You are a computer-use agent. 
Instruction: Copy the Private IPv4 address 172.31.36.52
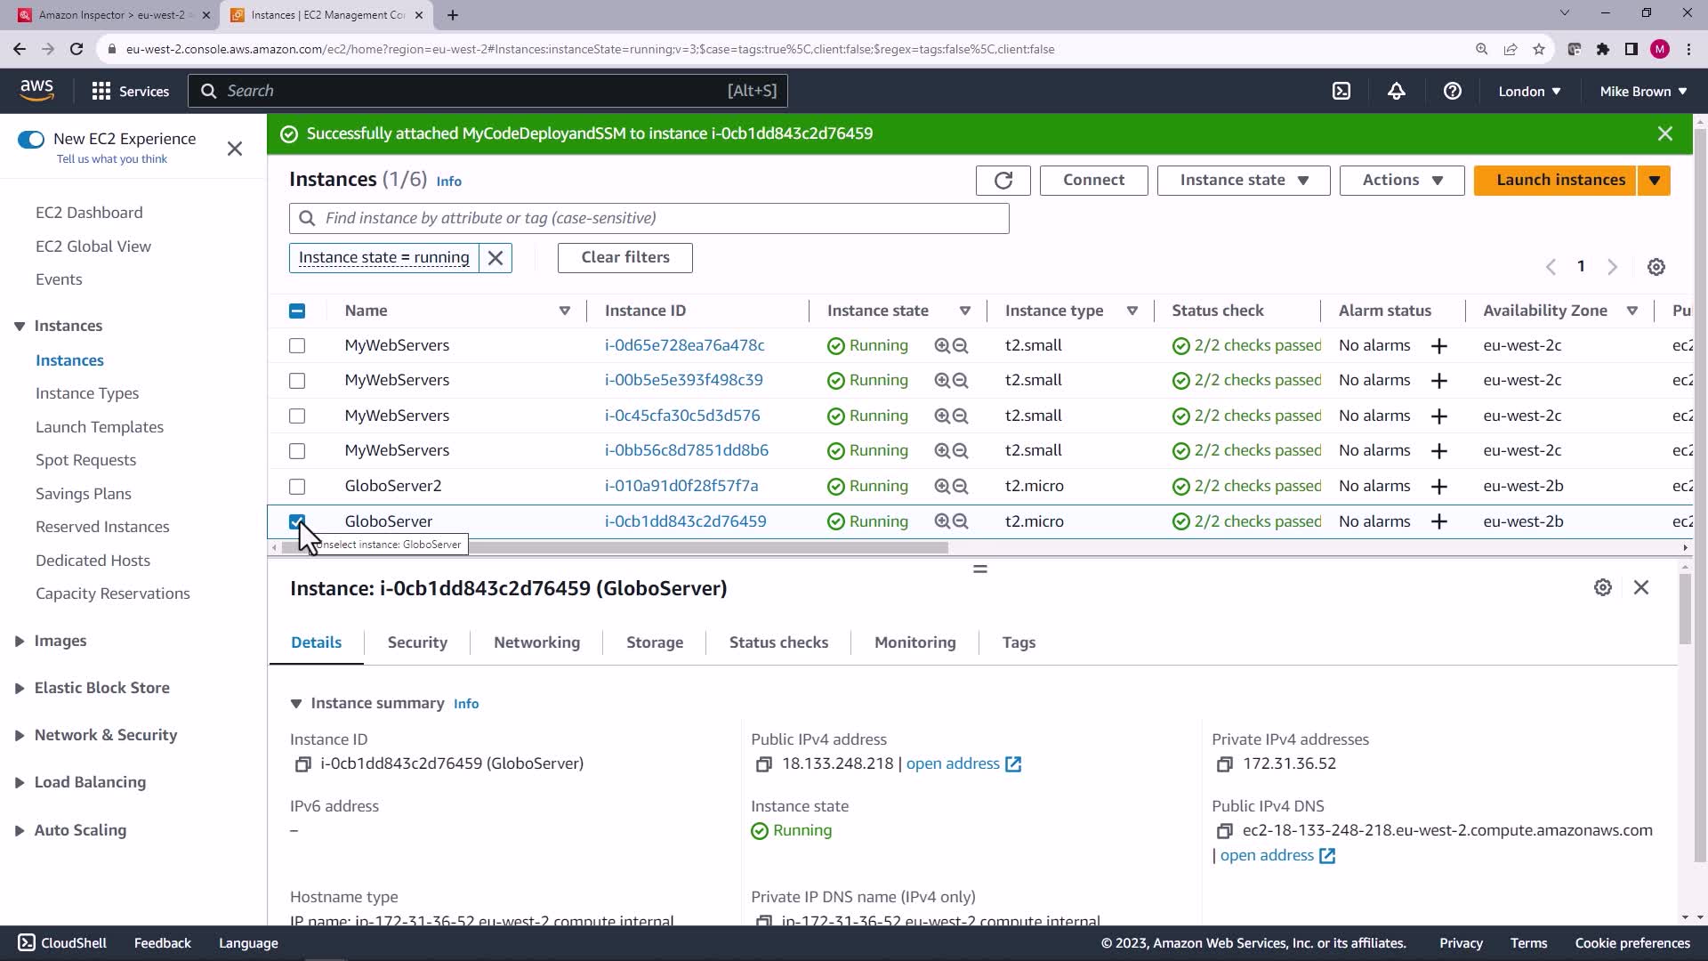click(x=1224, y=764)
